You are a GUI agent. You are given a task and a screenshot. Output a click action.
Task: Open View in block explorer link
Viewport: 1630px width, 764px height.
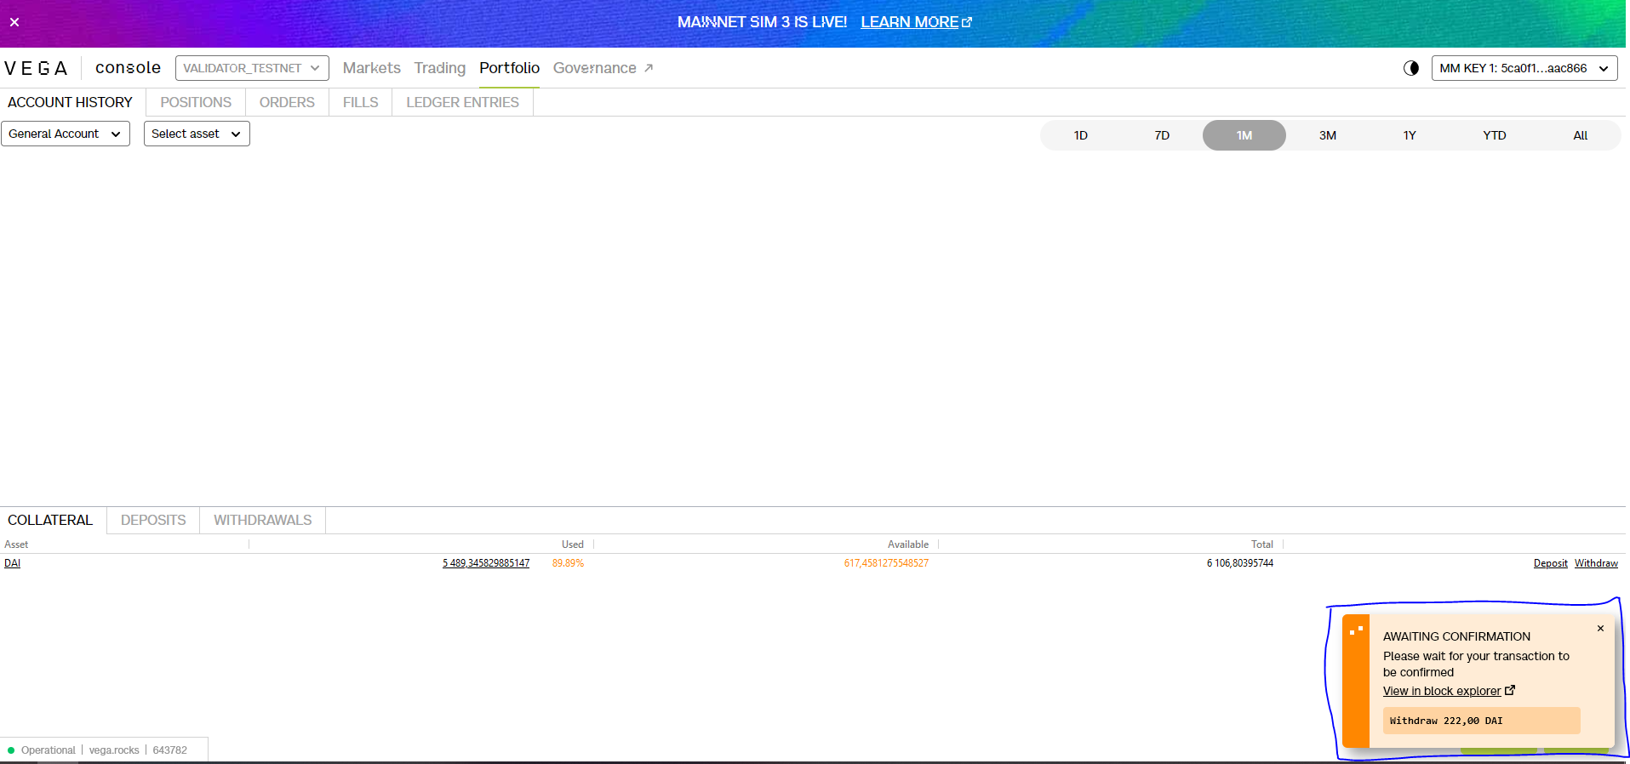(x=1442, y=691)
